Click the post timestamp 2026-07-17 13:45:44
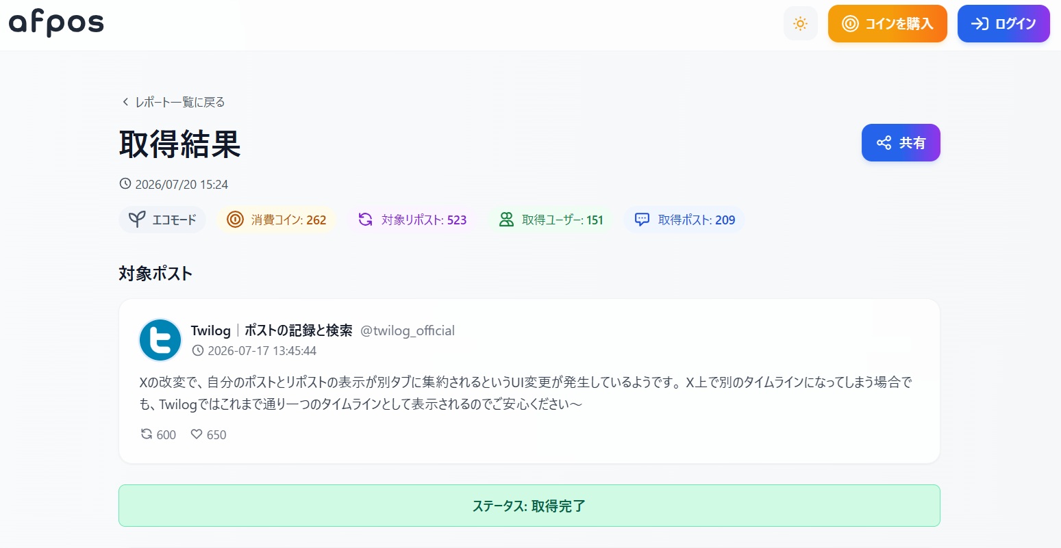 tap(262, 351)
